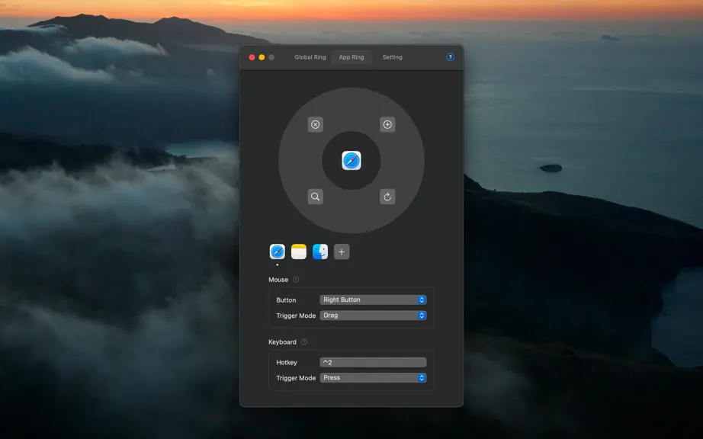This screenshot has width=703, height=439.
Task: Click the new-tab plus icon in ring
Action: (387, 124)
